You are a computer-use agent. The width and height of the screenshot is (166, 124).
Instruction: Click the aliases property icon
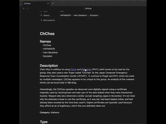[41, 15]
